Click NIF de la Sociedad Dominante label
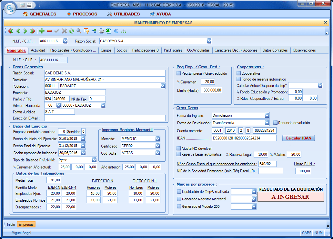The width and height of the screenshot is (333, 239). 217,171
